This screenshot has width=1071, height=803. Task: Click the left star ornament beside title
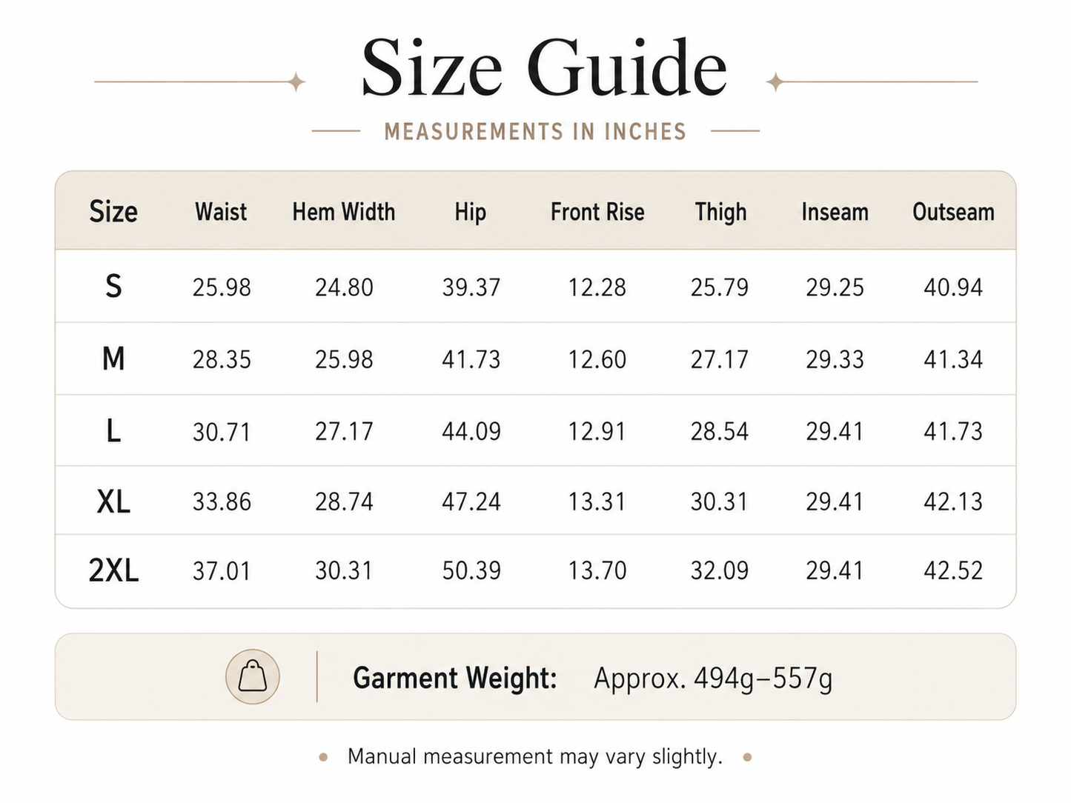[296, 81]
